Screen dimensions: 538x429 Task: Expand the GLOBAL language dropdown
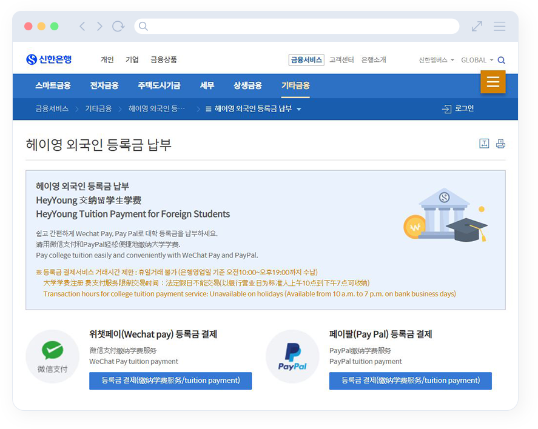[477, 61]
